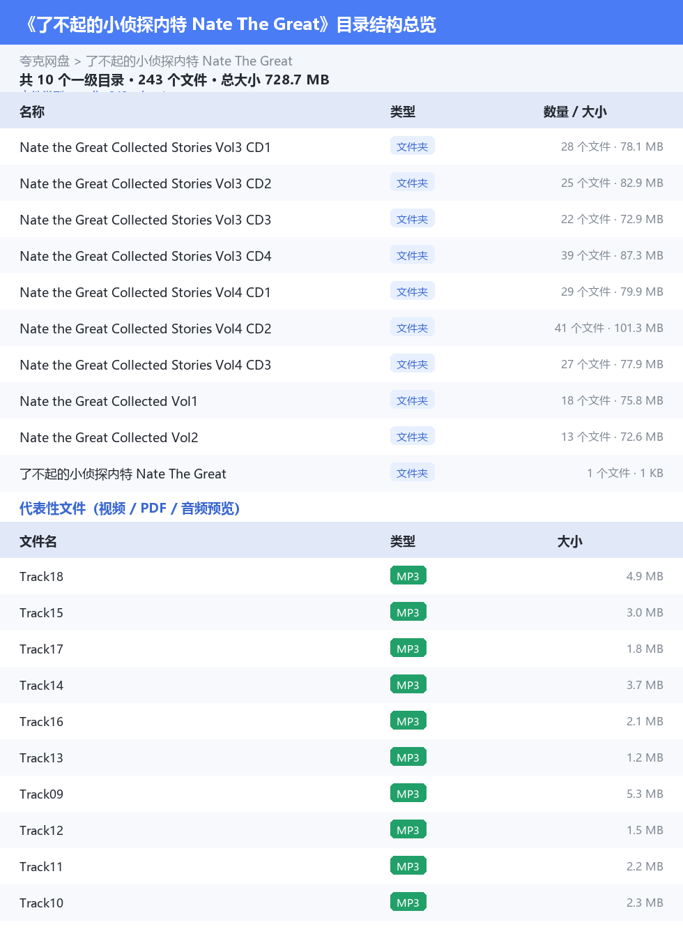The image size is (683, 943).
Task: Select the Track12 file name
Action: click(x=41, y=831)
